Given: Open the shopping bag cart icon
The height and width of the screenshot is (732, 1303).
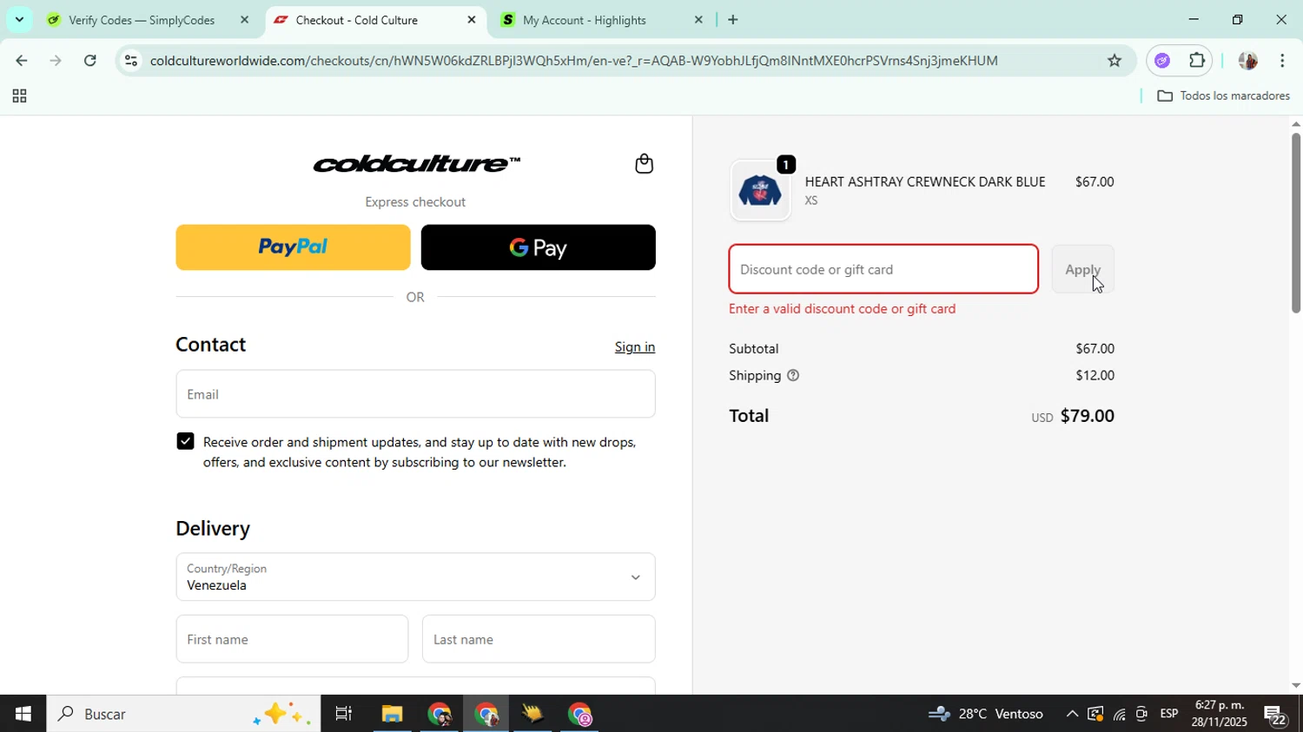Looking at the screenshot, I should 644,163.
